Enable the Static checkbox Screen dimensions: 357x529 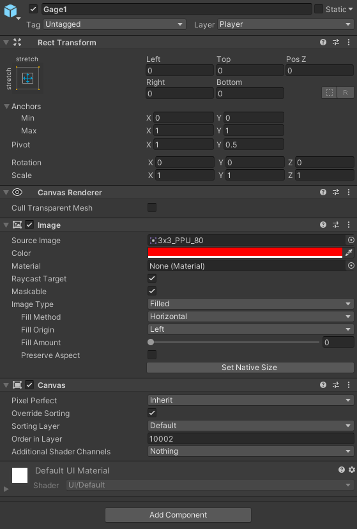pyautogui.click(x=319, y=9)
